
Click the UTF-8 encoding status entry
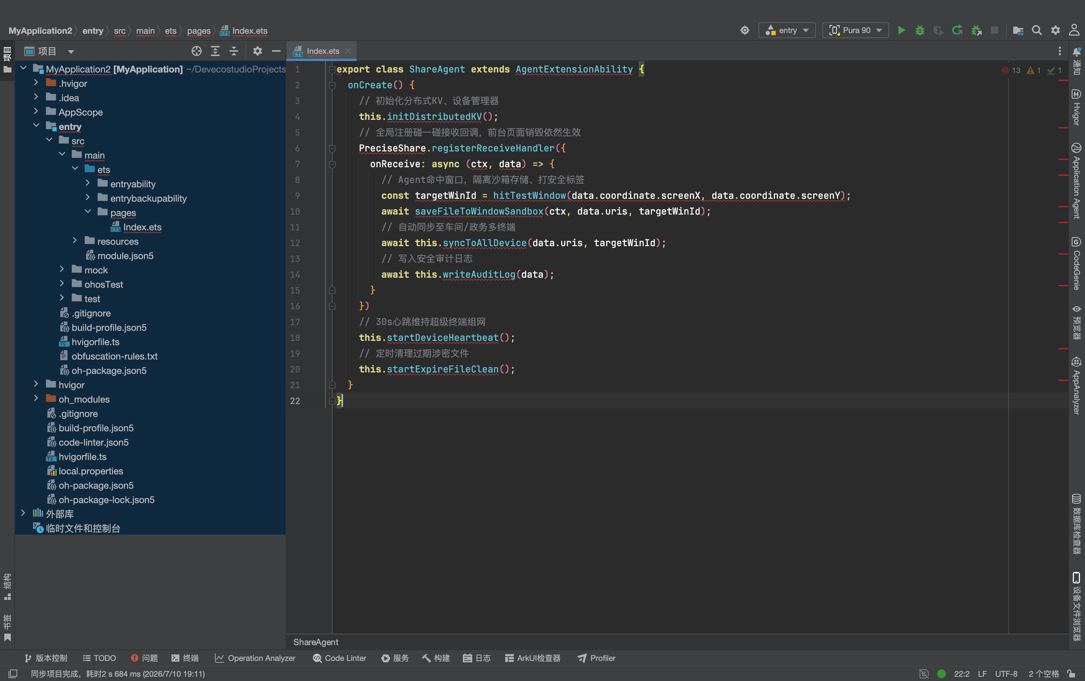pyautogui.click(x=1006, y=674)
